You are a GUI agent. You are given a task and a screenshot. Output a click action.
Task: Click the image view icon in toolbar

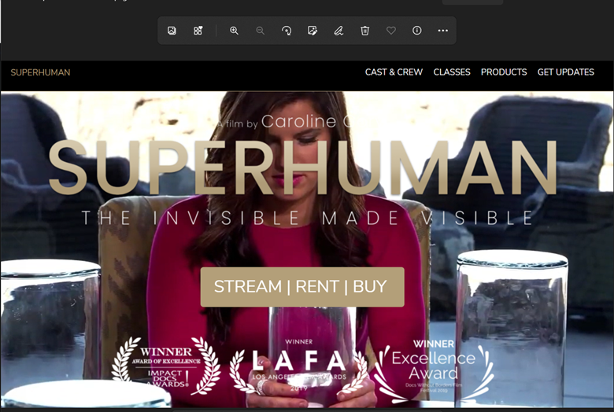(x=172, y=31)
